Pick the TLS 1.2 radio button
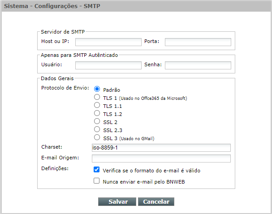272x214 pixels. coord(97,113)
